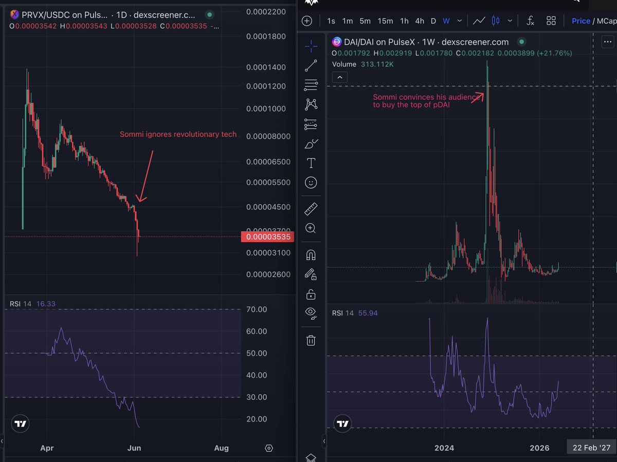Select the D daily timeframe
The image size is (617, 462).
[433, 21]
